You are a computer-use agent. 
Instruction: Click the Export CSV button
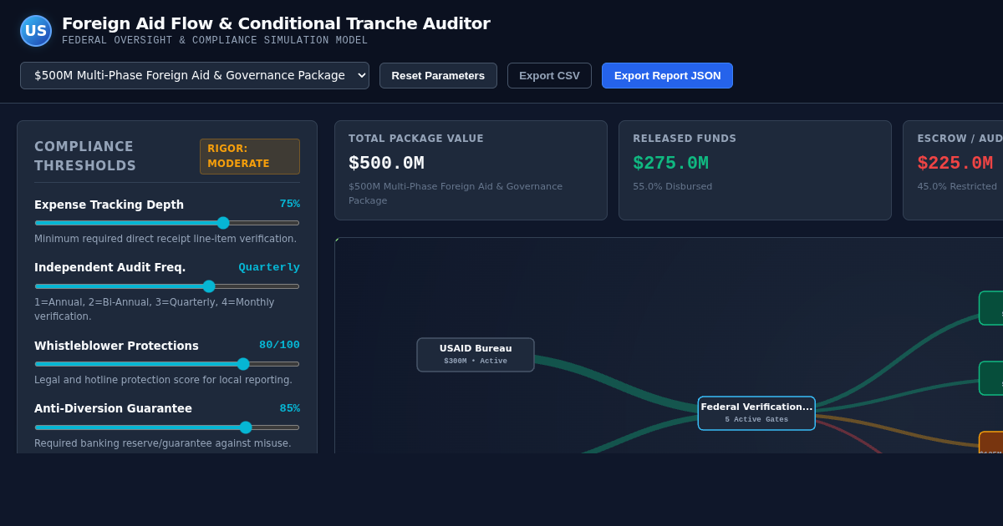549,75
